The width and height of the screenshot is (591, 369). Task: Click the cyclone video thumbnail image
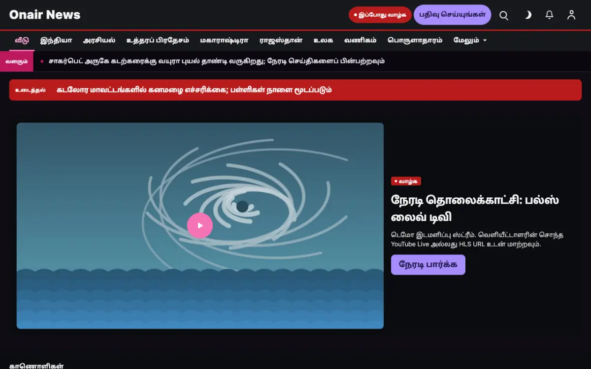coord(200,225)
